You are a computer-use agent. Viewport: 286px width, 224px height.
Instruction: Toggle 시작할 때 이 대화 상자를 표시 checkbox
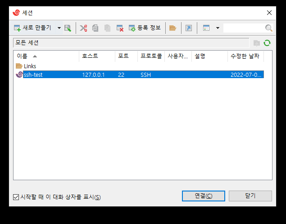click(16, 197)
